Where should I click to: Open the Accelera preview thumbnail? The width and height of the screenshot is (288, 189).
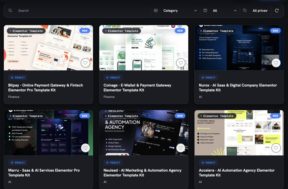click(239, 133)
